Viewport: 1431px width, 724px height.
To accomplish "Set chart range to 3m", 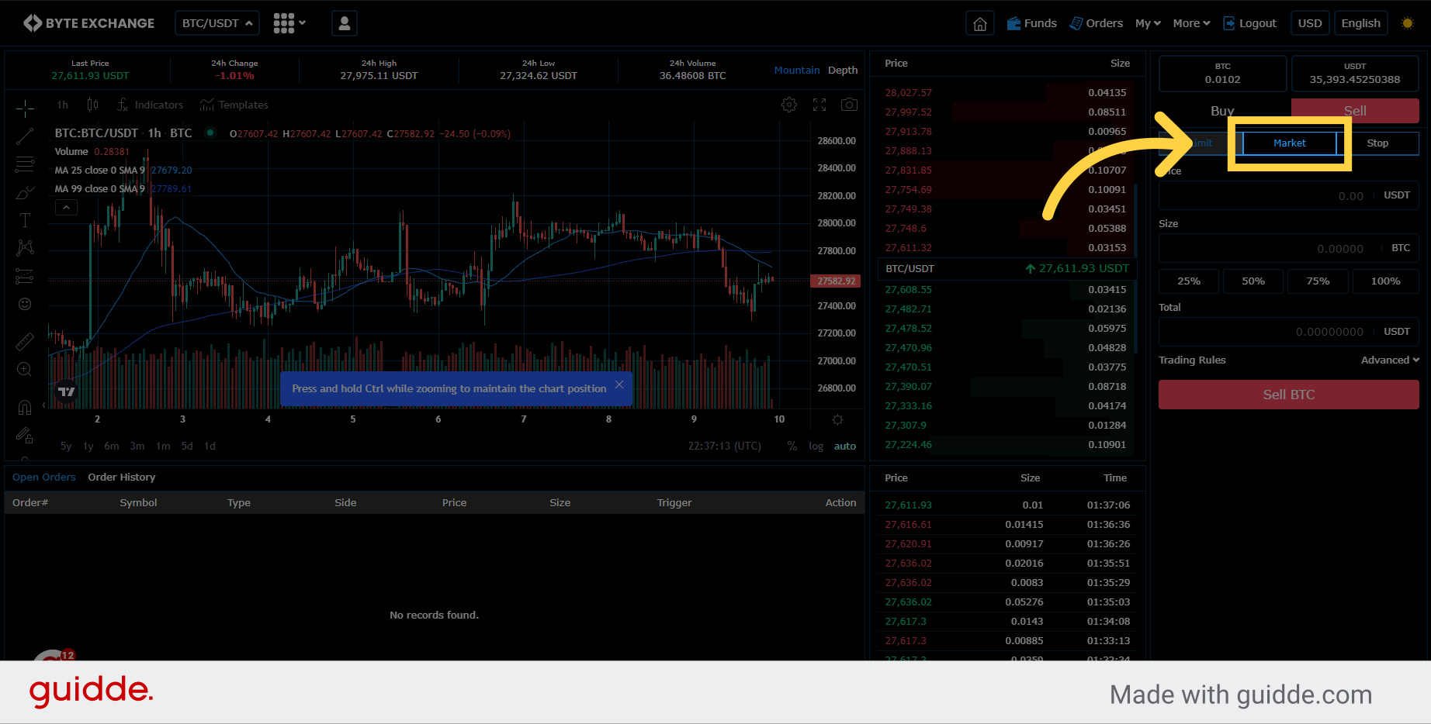I will [137, 446].
